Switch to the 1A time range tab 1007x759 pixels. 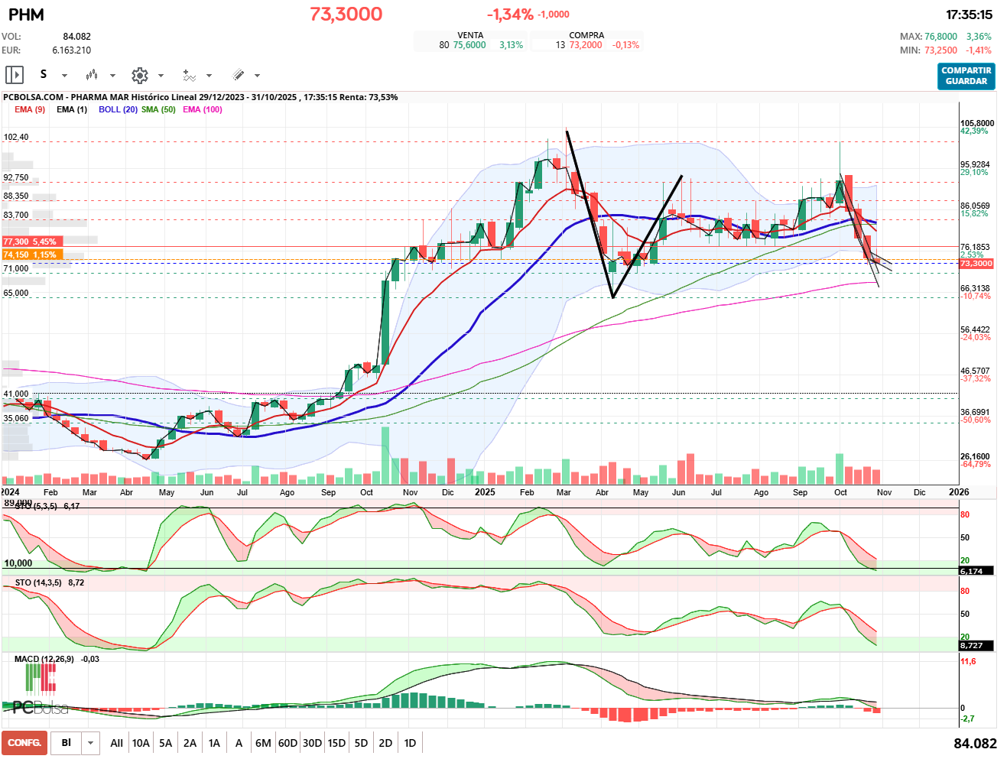pos(214,743)
